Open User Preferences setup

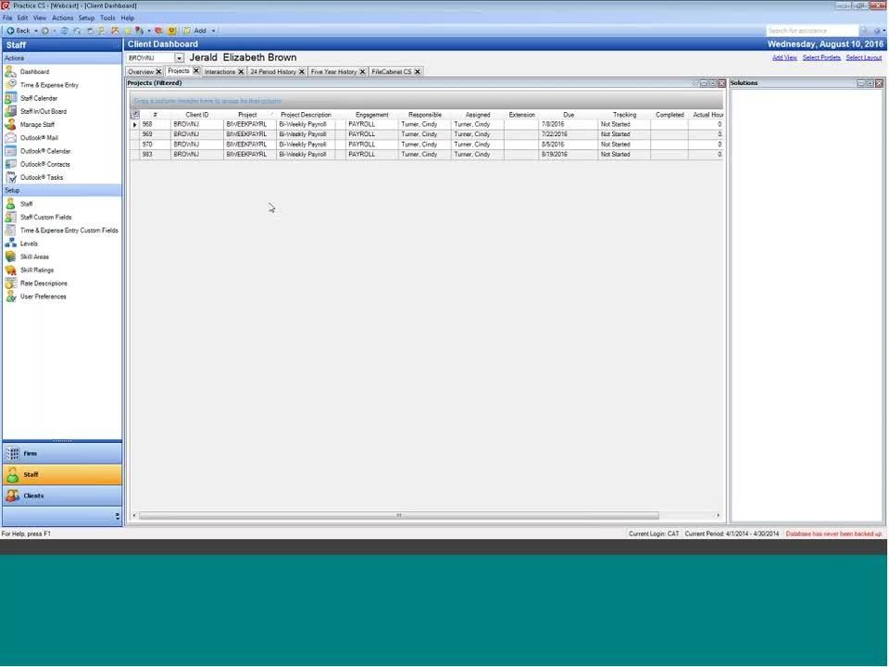click(x=43, y=296)
